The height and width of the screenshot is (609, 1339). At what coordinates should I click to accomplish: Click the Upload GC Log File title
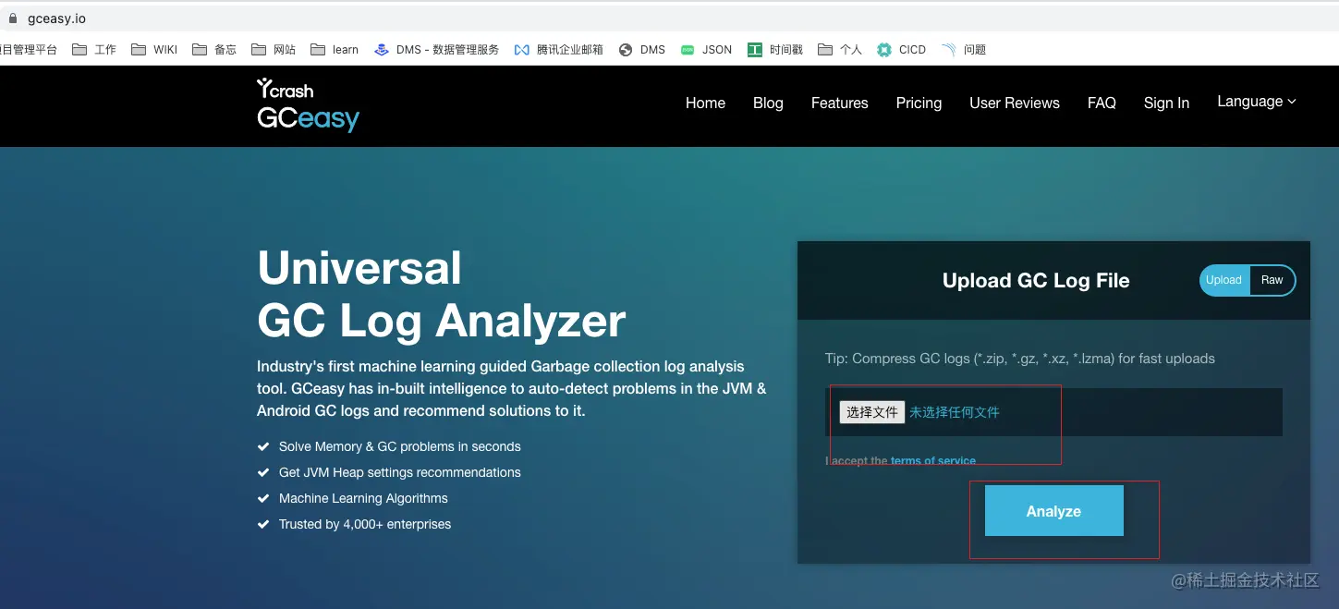coord(1036,281)
